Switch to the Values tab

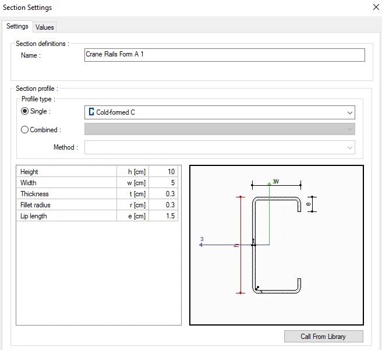click(x=45, y=27)
